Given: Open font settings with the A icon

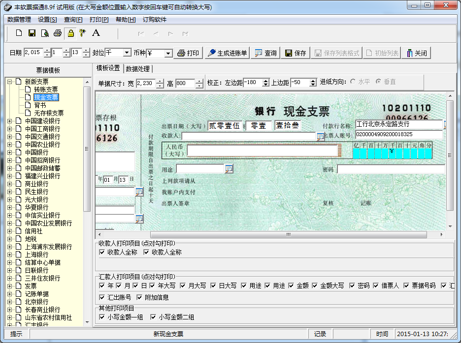Looking at the screenshot, I should 96,33.
